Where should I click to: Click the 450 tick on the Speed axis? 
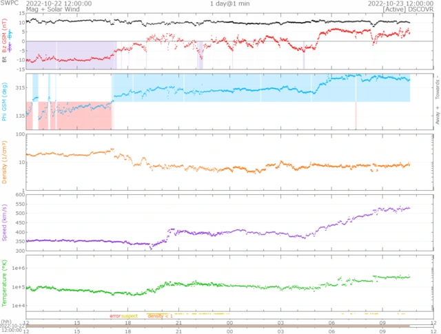[x=21, y=222]
